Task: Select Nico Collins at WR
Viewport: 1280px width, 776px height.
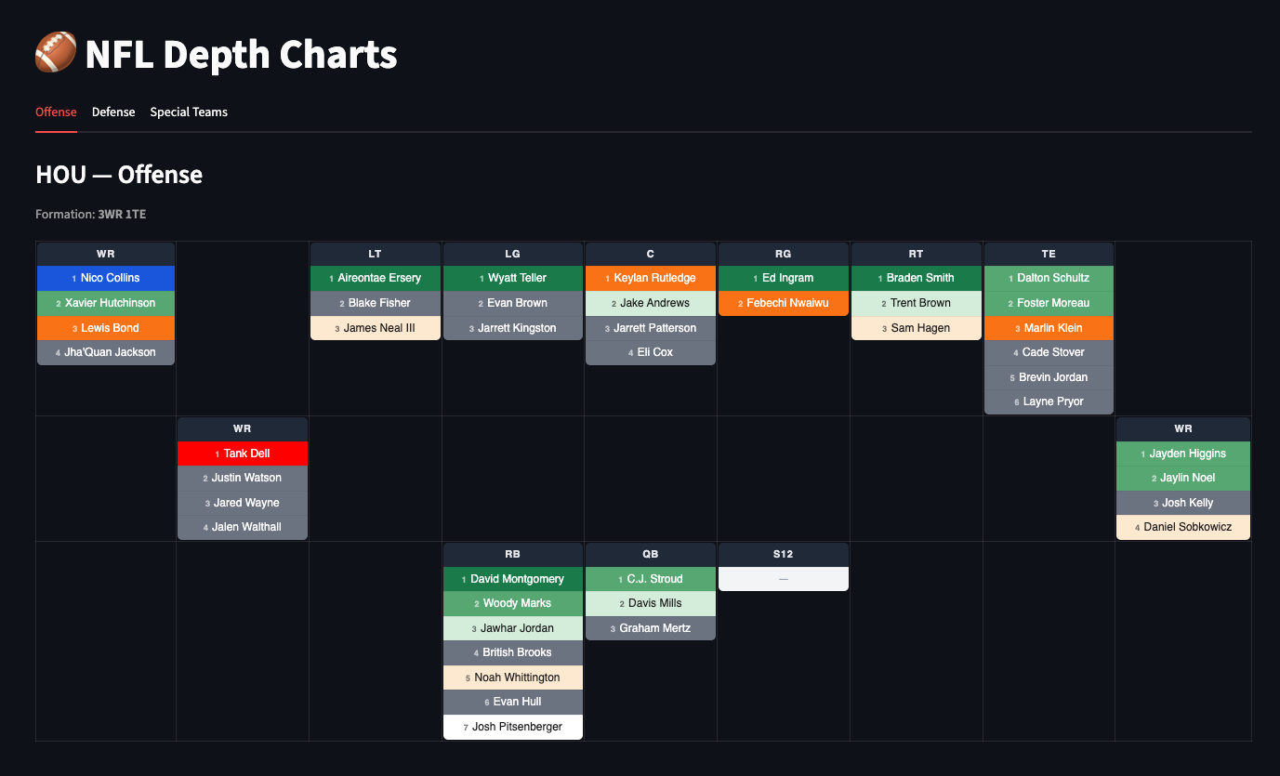Action: pyautogui.click(x=106, y=278)
